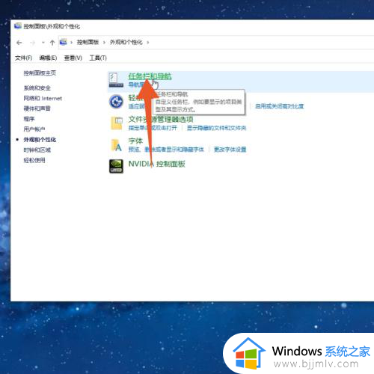Click the 任务栏和导航 icon
This screenshot has height=374, width=374.
[x=116, y=80]
